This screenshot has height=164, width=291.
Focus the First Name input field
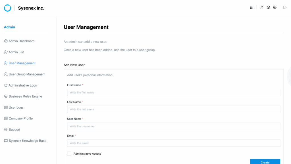173,92
